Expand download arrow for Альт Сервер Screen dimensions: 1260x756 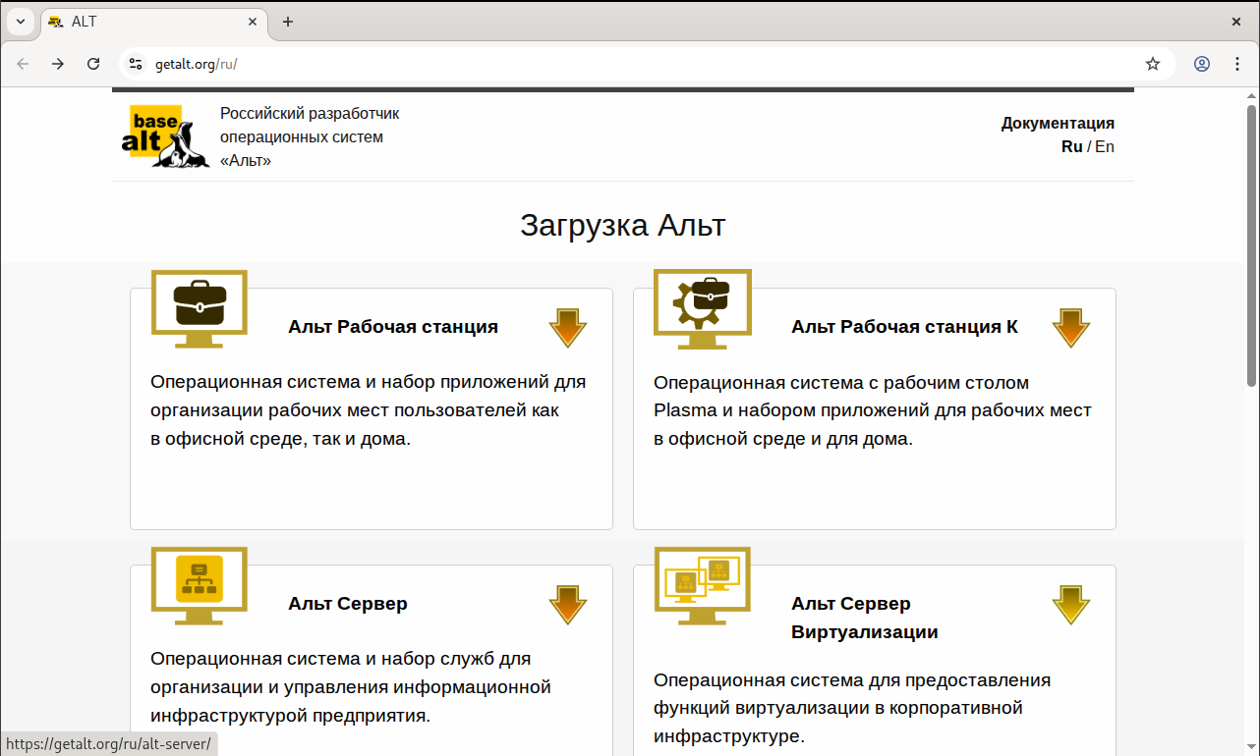pyautogui.click(x=568, y=605)
